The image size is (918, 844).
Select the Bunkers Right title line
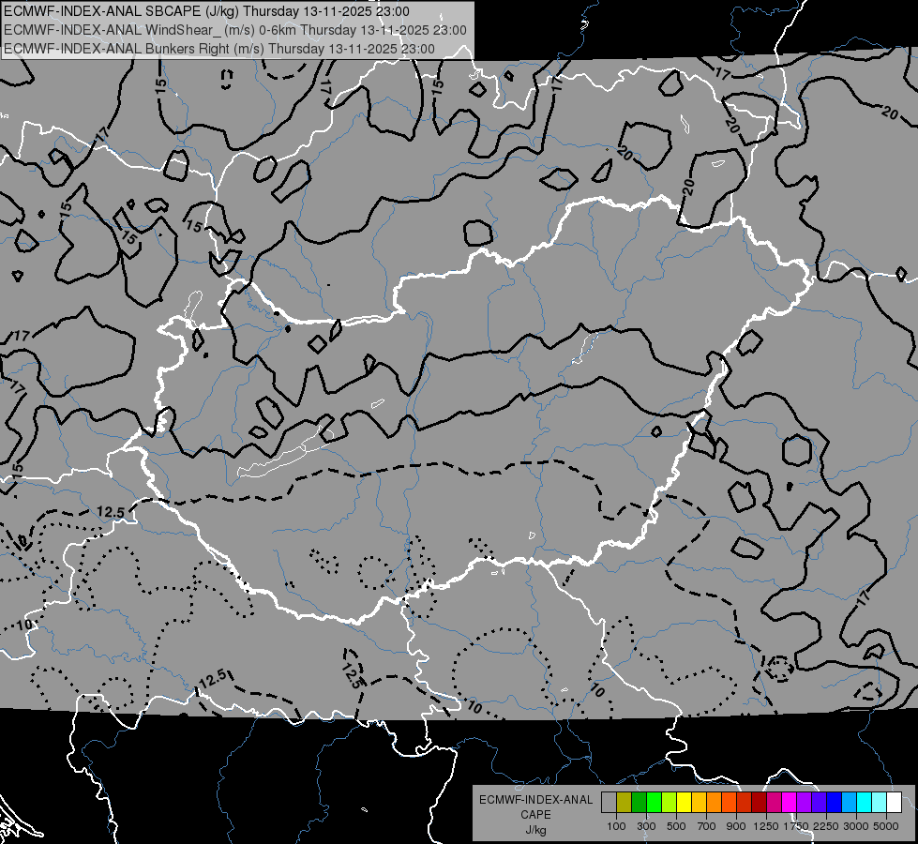(219, 49)
